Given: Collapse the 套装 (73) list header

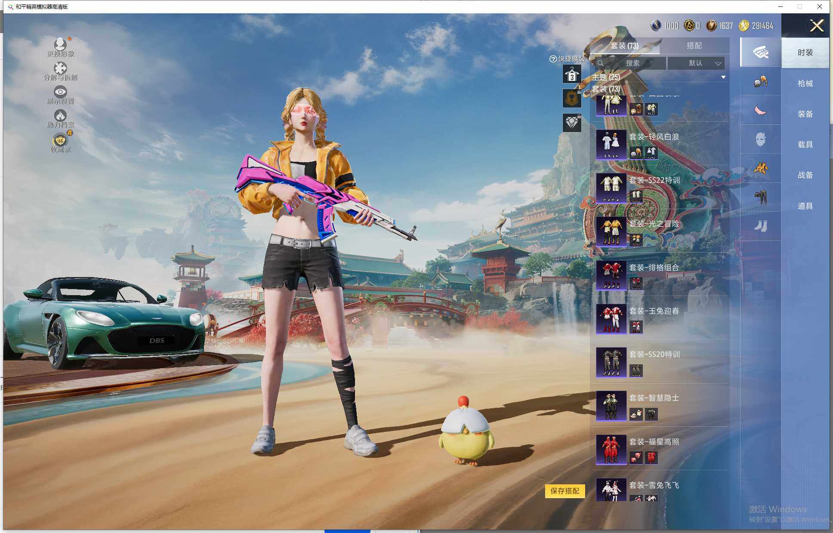Looking at the screenshot, I should [x=606, y=89].
